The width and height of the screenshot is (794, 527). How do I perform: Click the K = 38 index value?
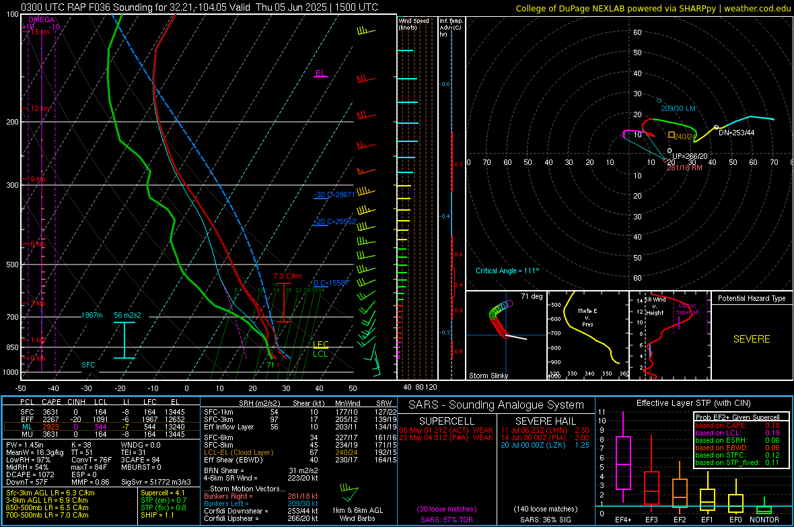click(x=81, y=445)
